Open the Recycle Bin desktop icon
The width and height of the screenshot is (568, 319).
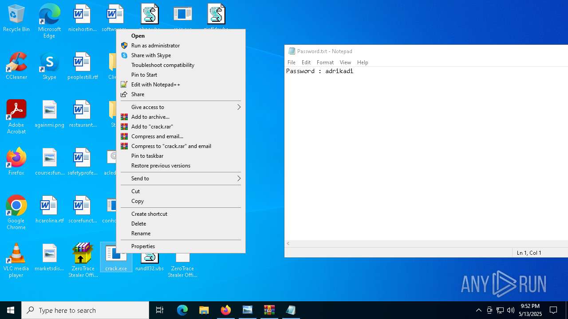point(16,19)
